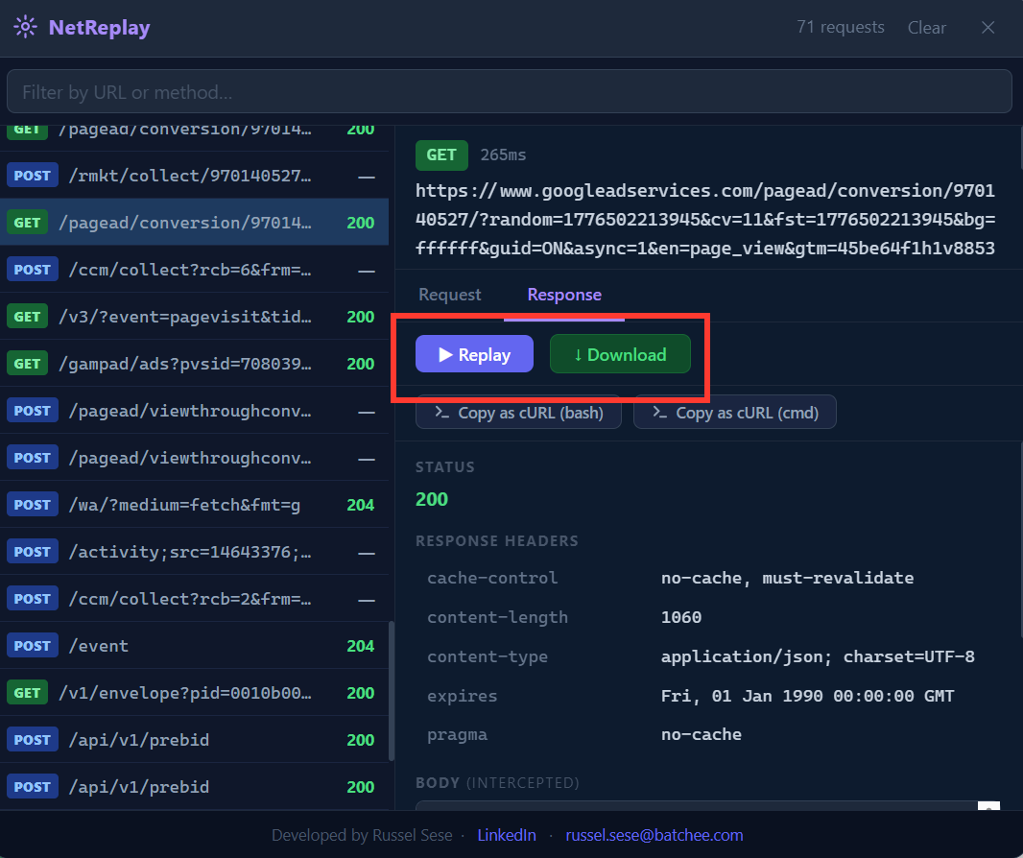The width and height of the screenshot is (1023, 858).
Task: Select the GET /v3/?event=pagevisit request
Action: (192, 317)
